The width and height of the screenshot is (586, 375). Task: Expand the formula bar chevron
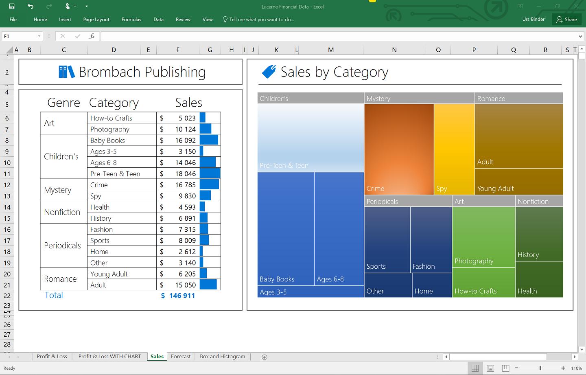[581, 36]
